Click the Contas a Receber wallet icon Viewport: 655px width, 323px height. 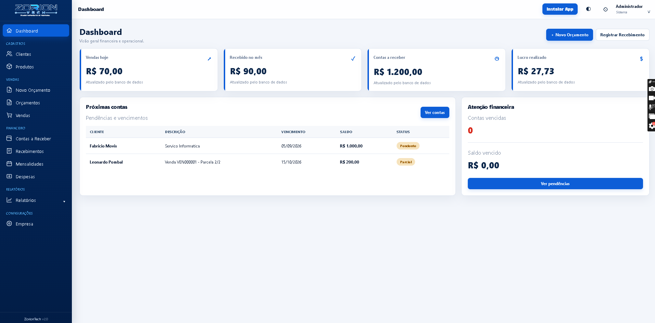[9, 139]
